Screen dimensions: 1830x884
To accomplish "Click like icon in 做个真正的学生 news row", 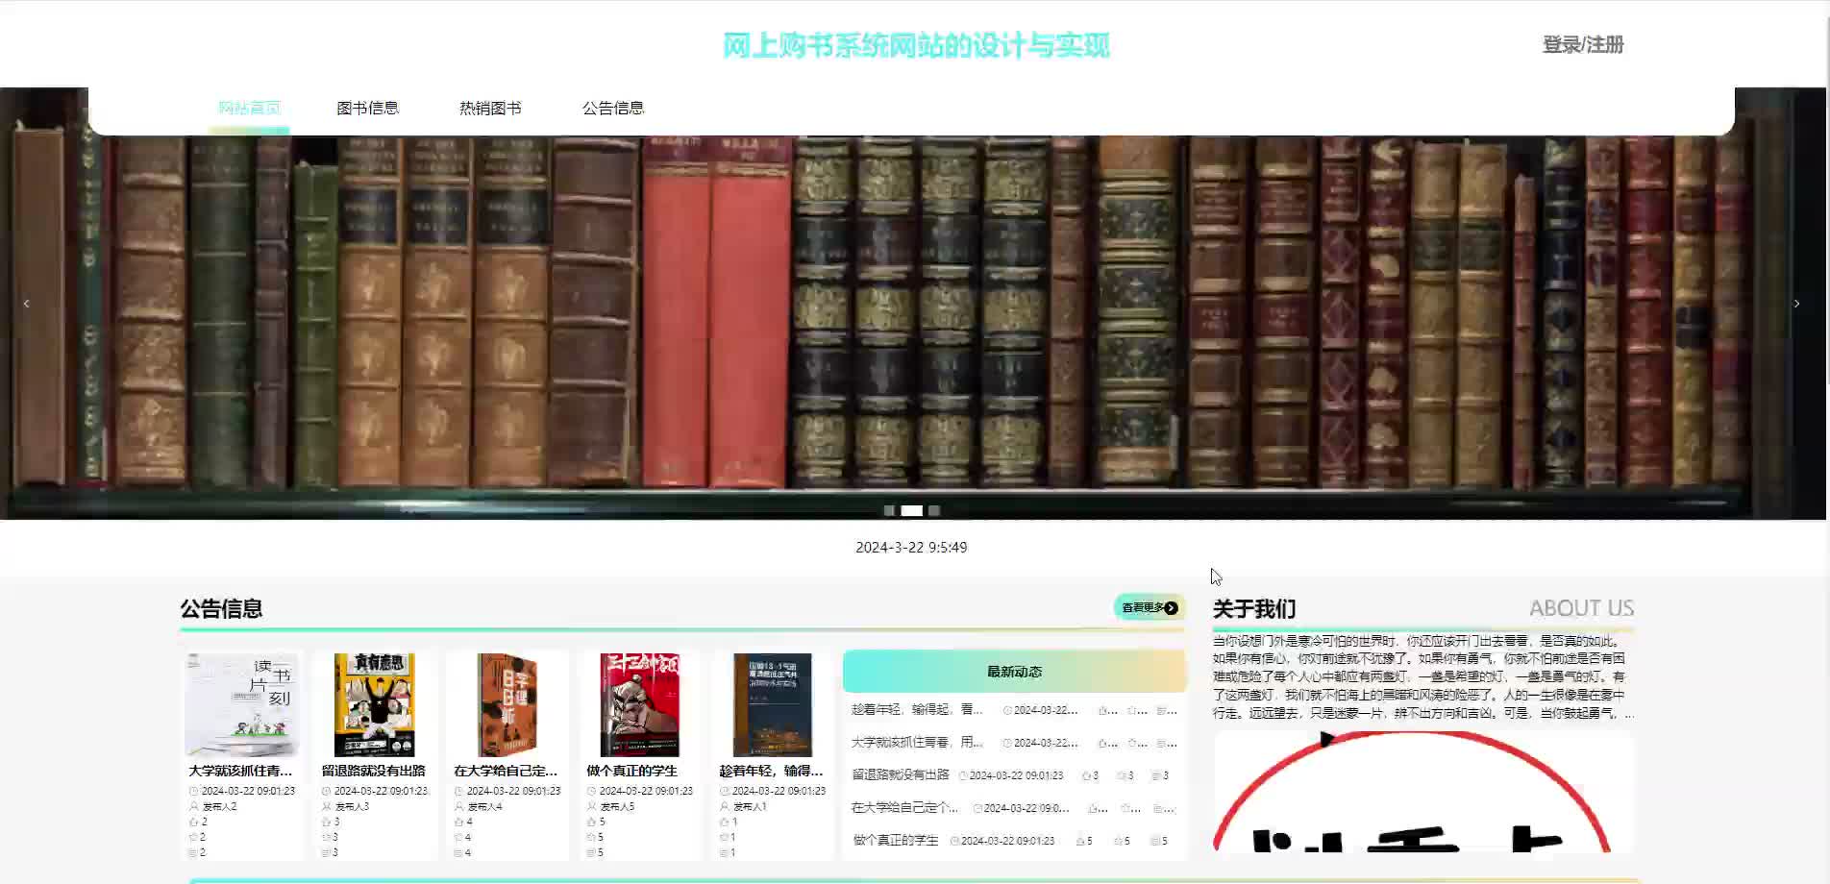I will (x=1079, y=841).
